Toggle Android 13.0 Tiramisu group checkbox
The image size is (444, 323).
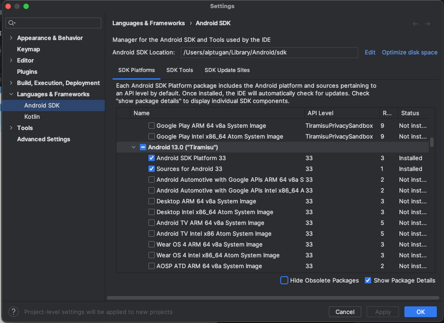(x=143, y=147)
